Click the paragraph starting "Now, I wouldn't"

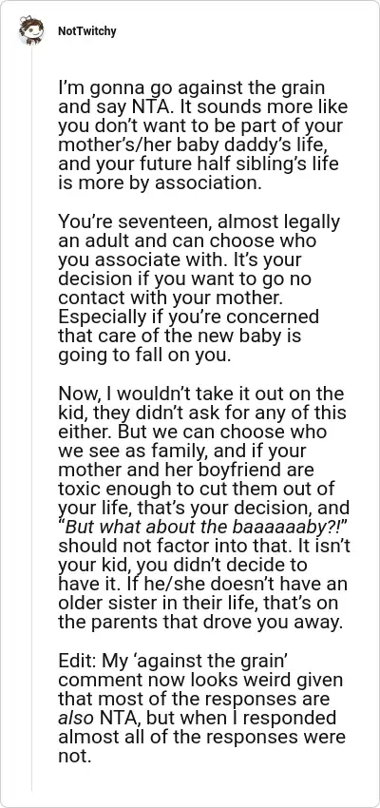(x=204, y=509)
